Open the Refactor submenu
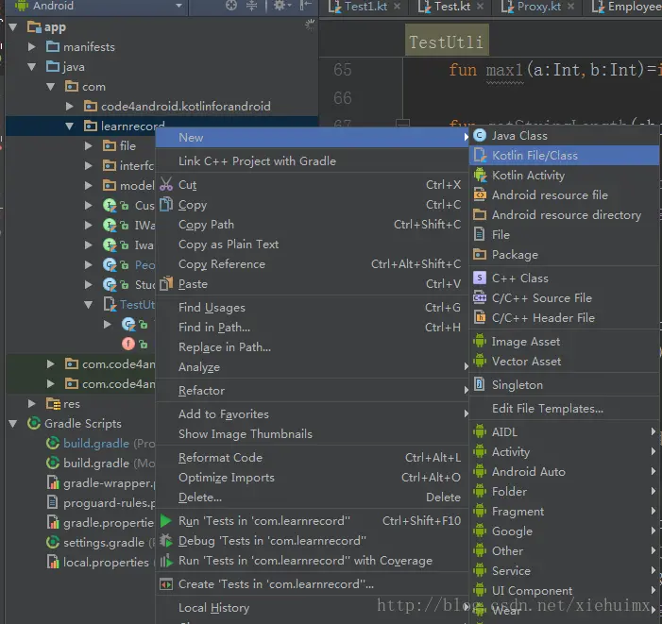 pos(313,391)
